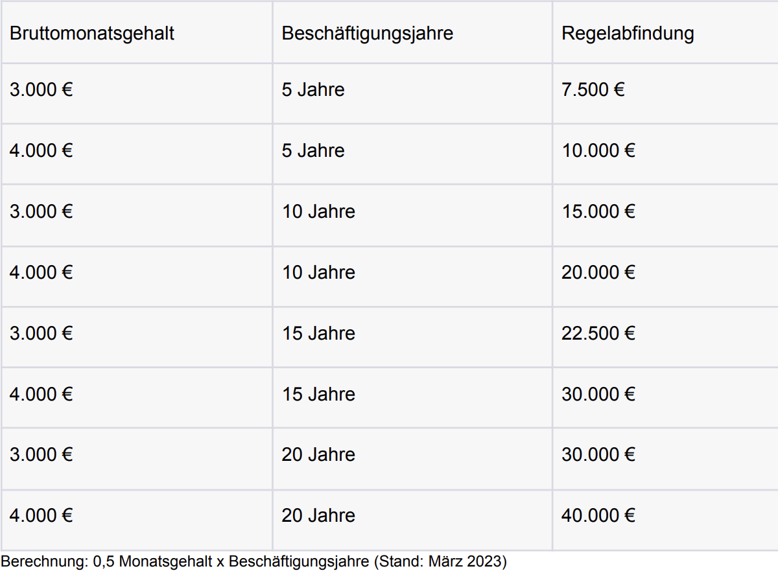Select the 10.000 € severance cell
Viewport: 778px width, 573px height.
coord(598,151)
